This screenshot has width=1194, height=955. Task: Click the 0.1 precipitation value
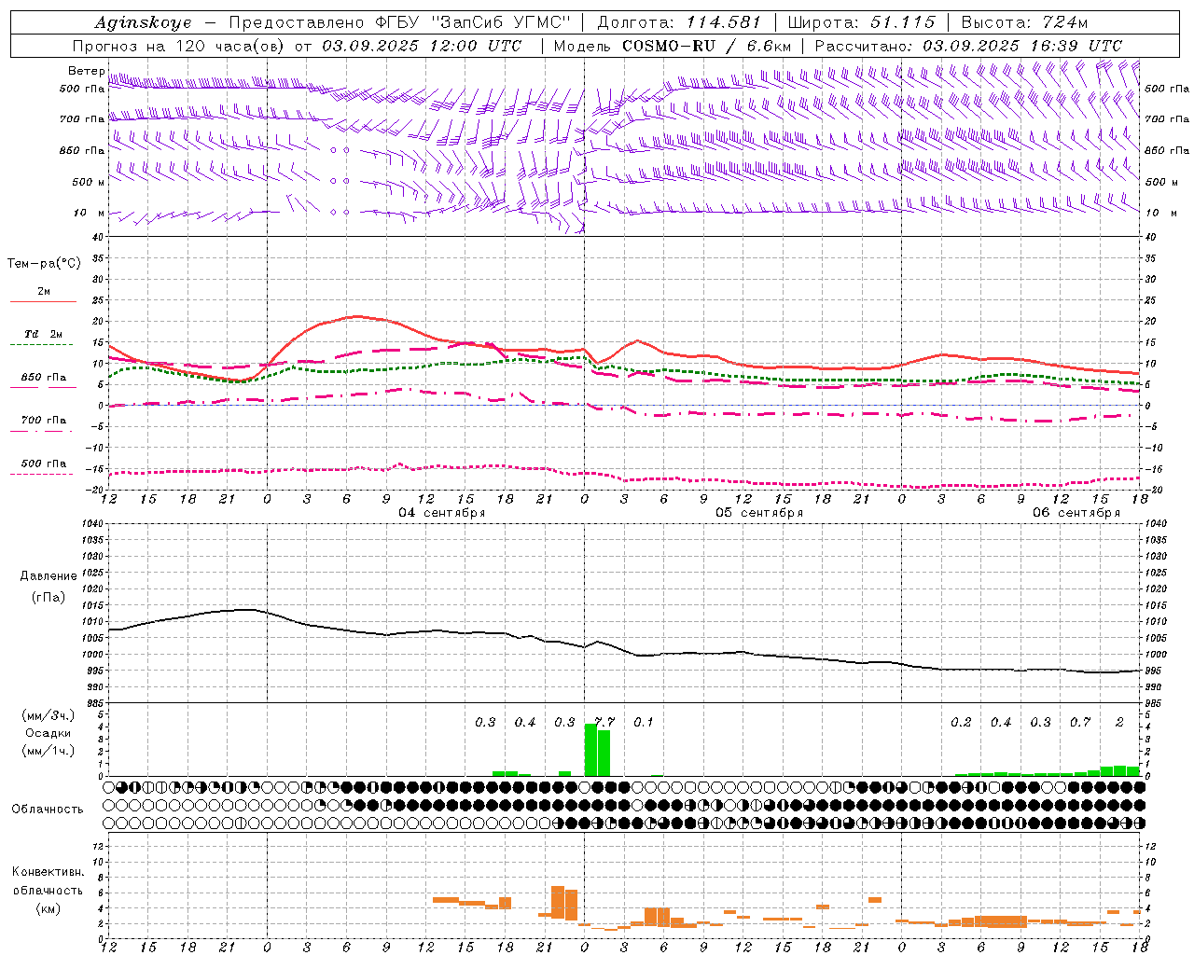(x=644, y=722)
